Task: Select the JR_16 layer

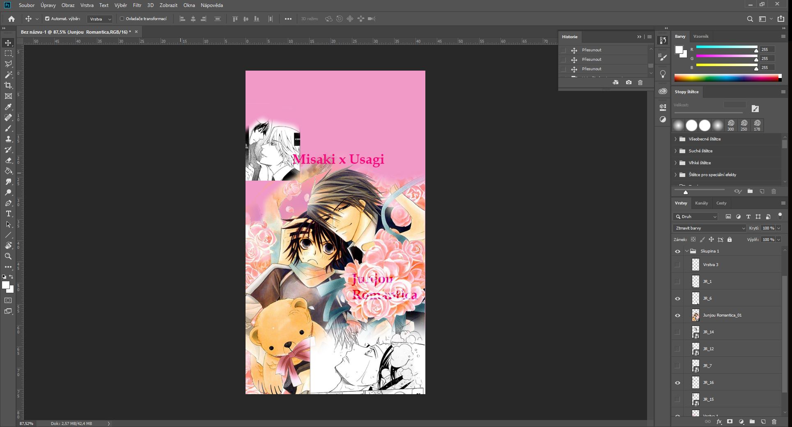Action: [x=726, y=382]
